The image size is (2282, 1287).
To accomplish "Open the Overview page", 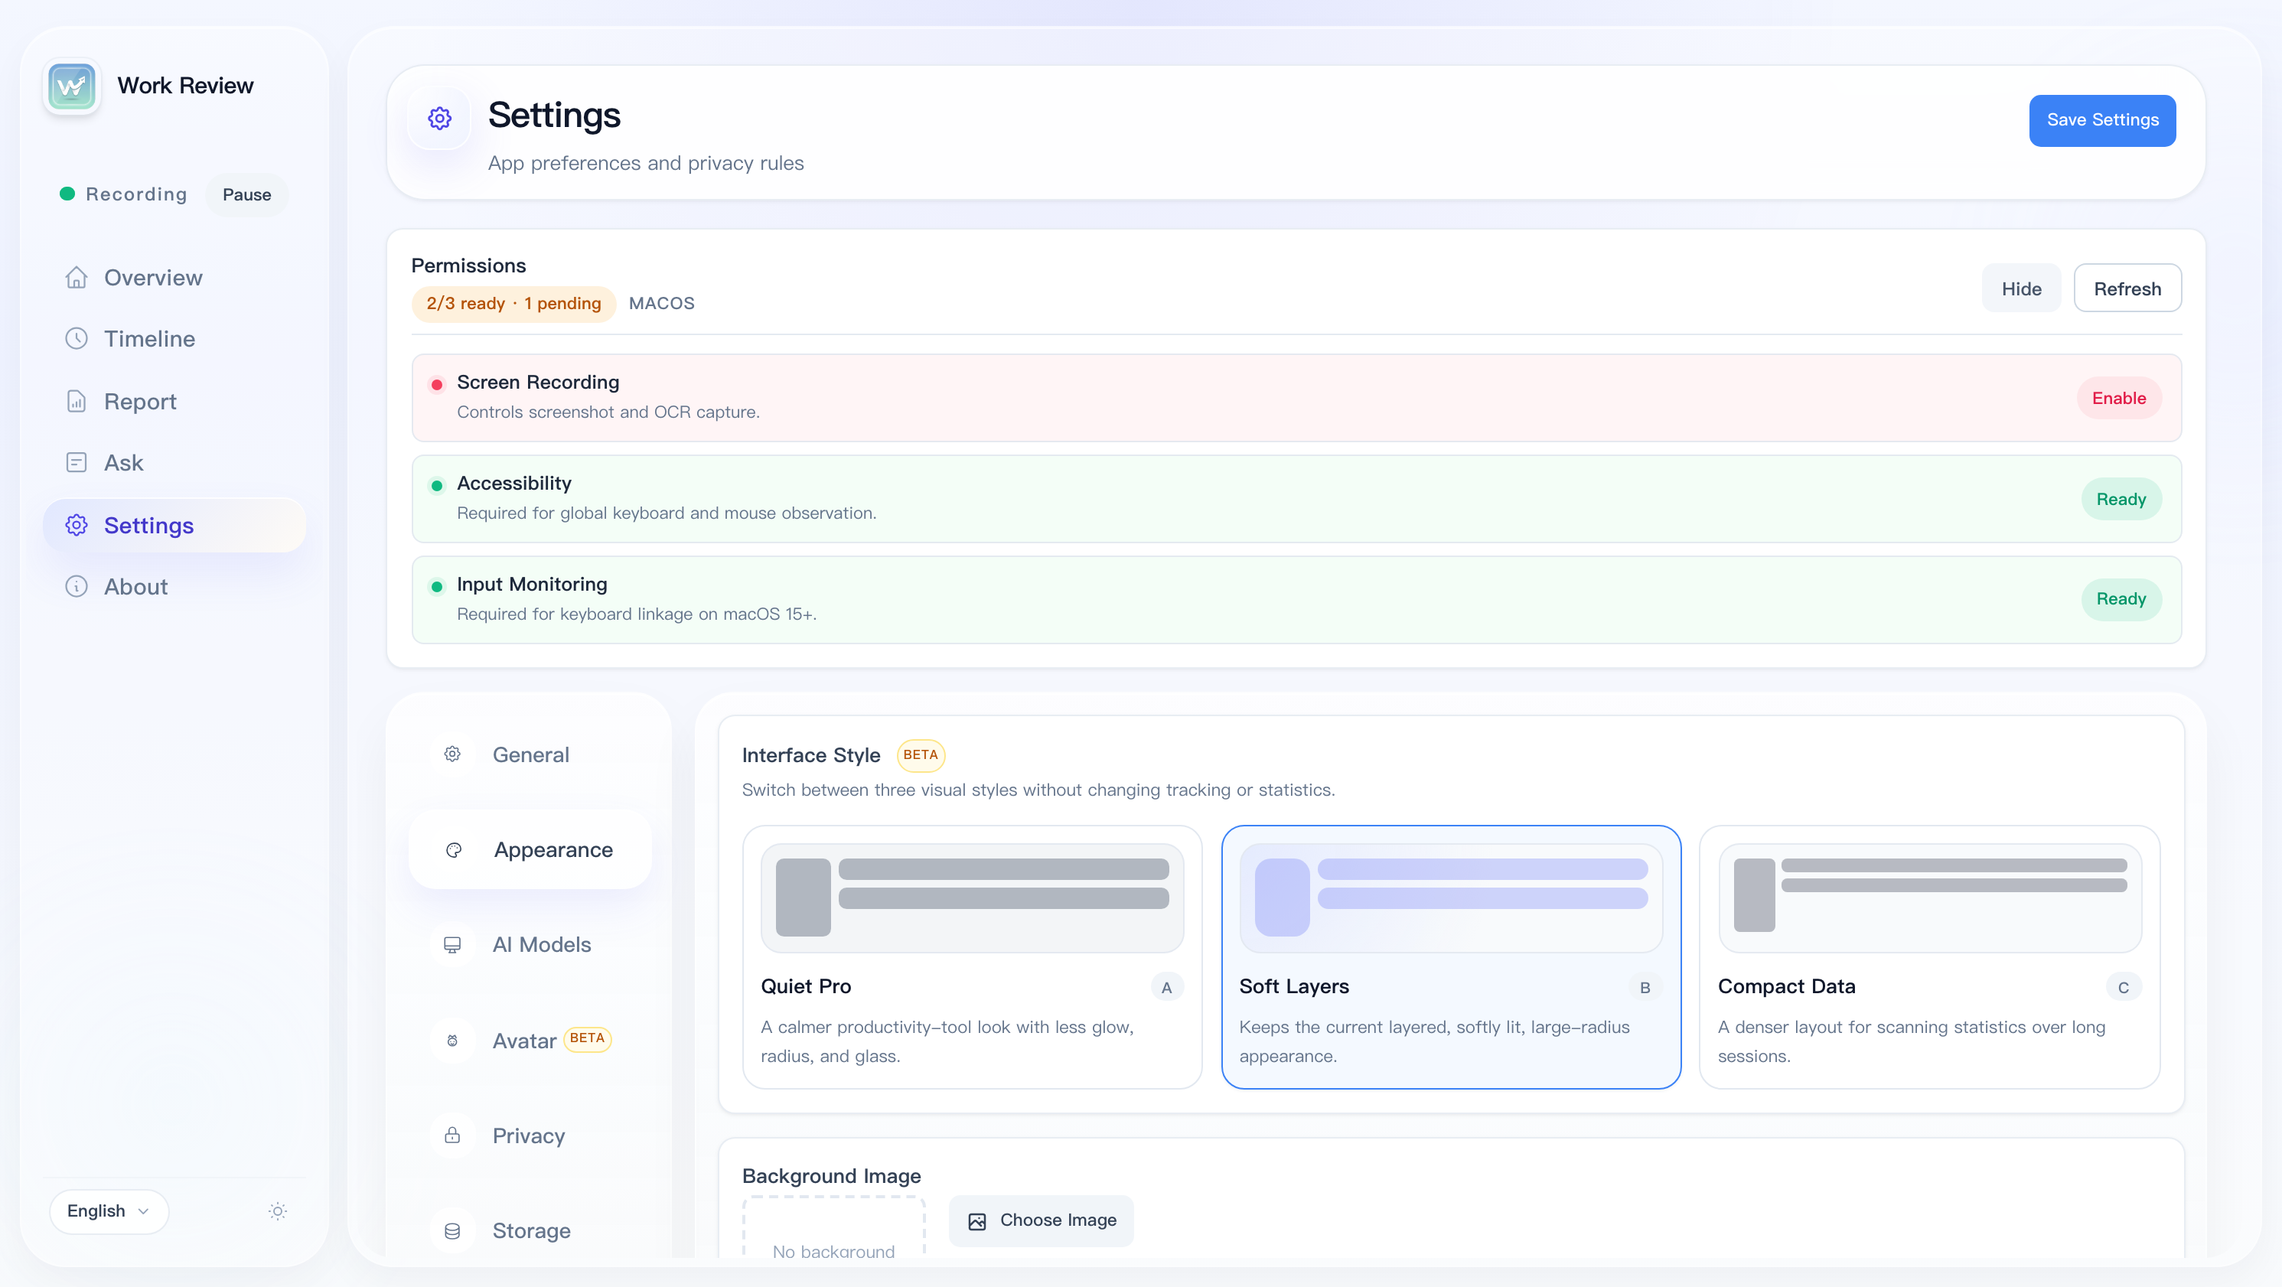I will click(x=174, y=278).
